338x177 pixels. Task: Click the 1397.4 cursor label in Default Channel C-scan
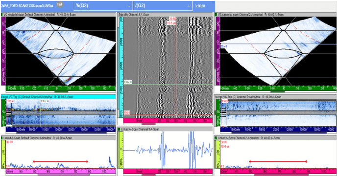click(x=45, y=101)
